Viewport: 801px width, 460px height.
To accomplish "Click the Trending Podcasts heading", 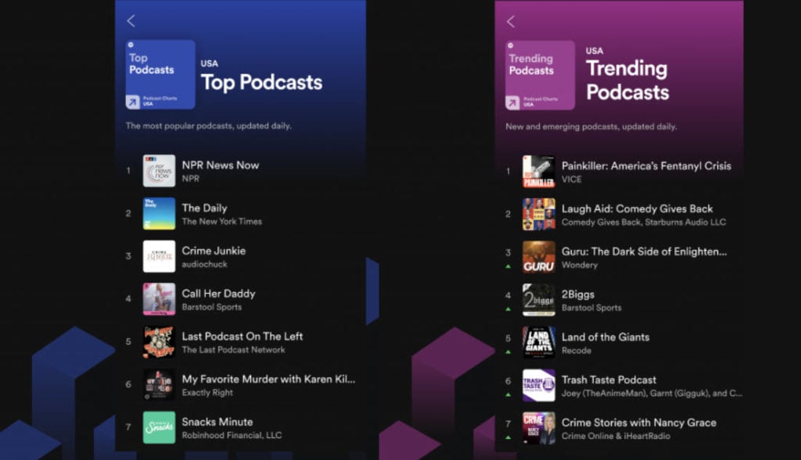I will [x=627, y=80].
